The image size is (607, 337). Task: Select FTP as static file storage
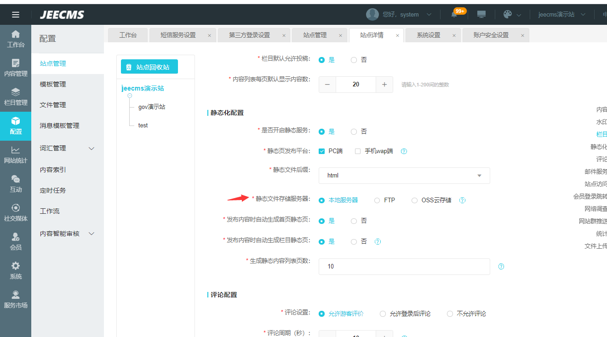(x=377, y=200)
